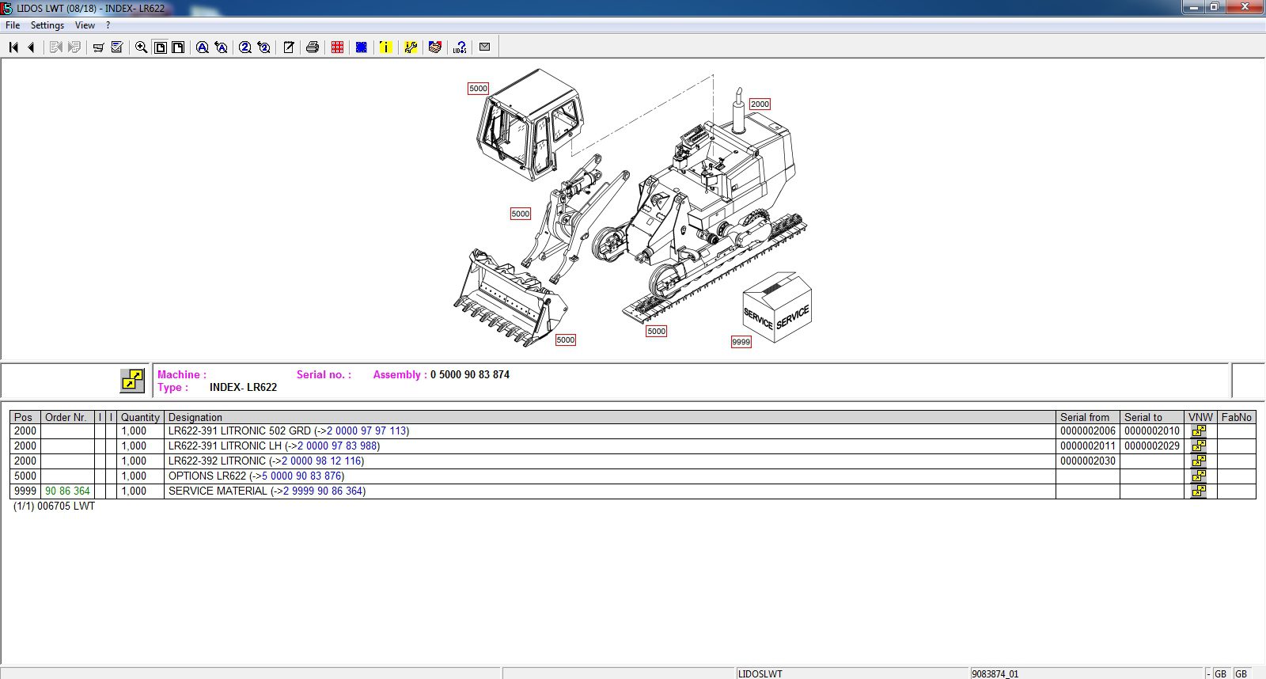
Task: Click the handshake icon
Action: [x=435, y=47]
